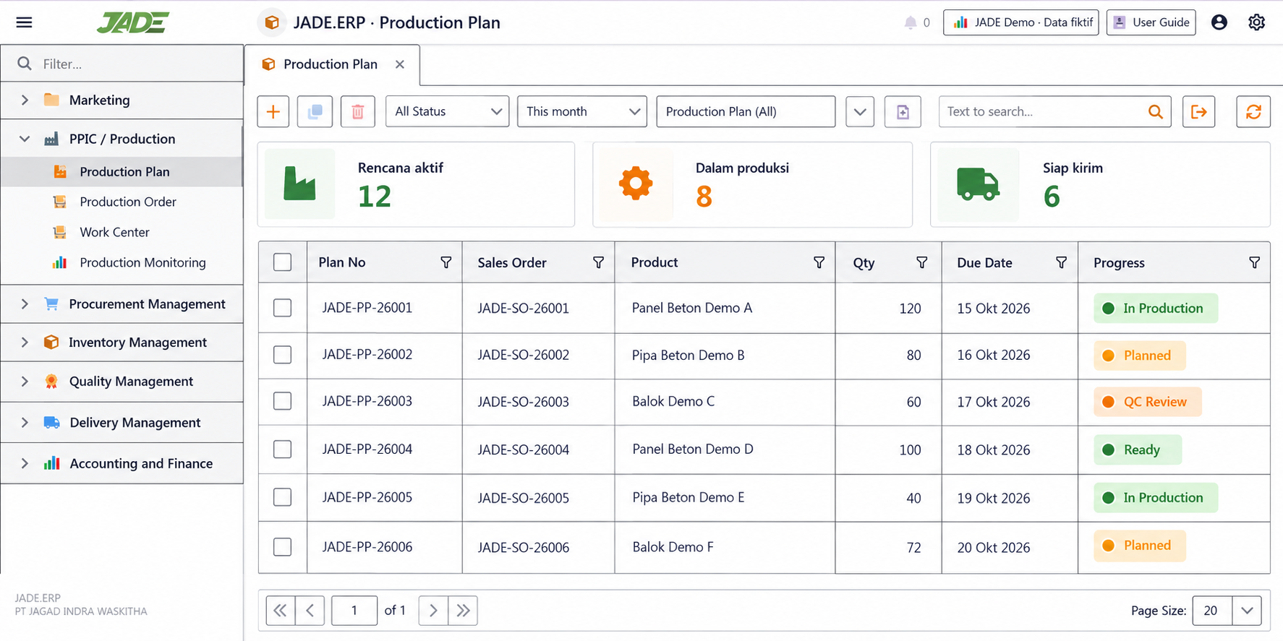
Task: Check the row JADE-PP-26005
Action: [283, 497]
